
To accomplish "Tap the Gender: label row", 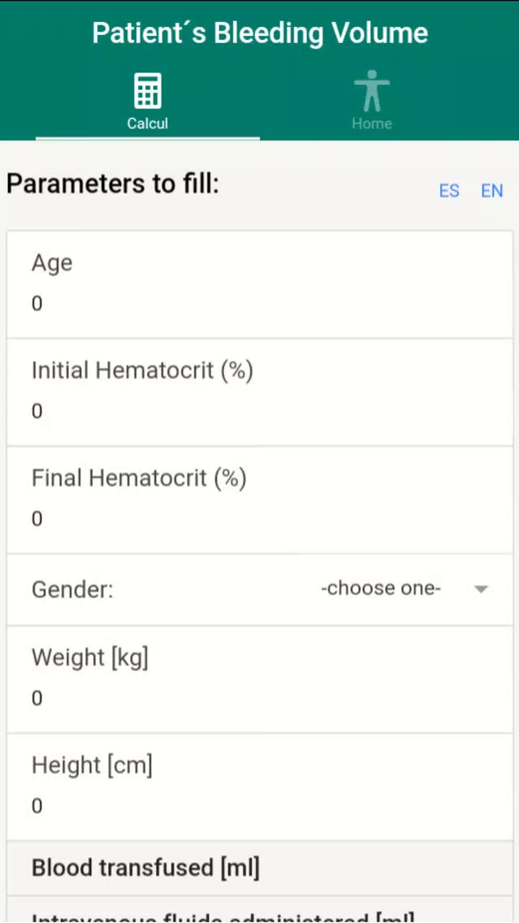I will click(x=260, y=590).
